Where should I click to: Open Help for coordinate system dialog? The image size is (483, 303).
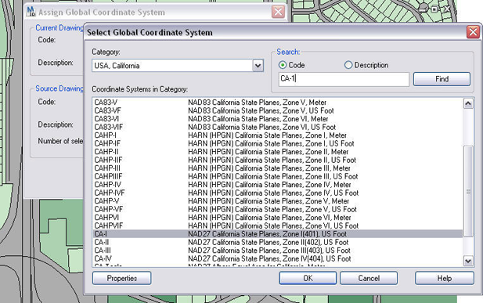[x=444, y=279]
